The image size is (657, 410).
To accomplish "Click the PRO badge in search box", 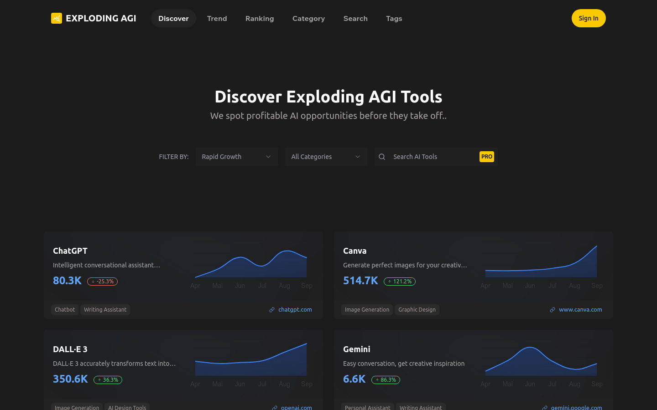I will [486, 157].
